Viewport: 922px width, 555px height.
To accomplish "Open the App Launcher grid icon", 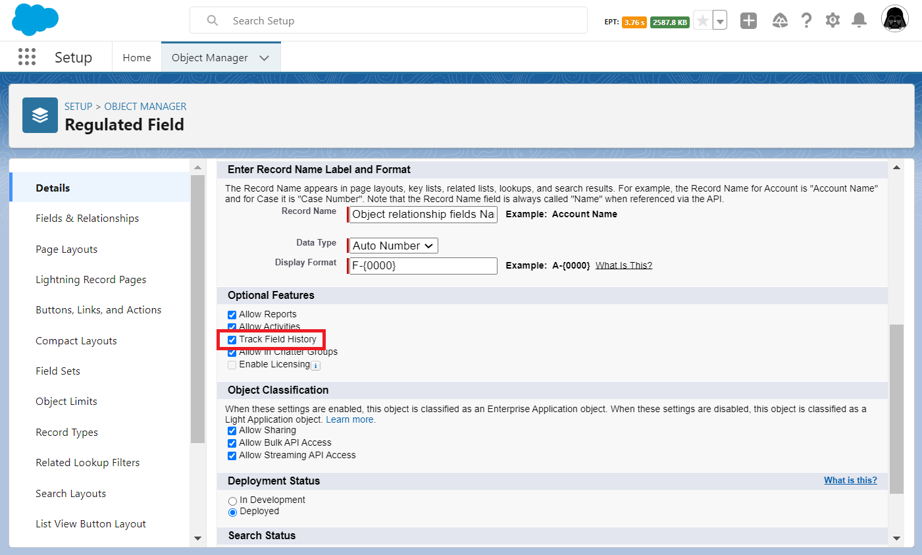I will pyautogui.click(x=27, y=57).
